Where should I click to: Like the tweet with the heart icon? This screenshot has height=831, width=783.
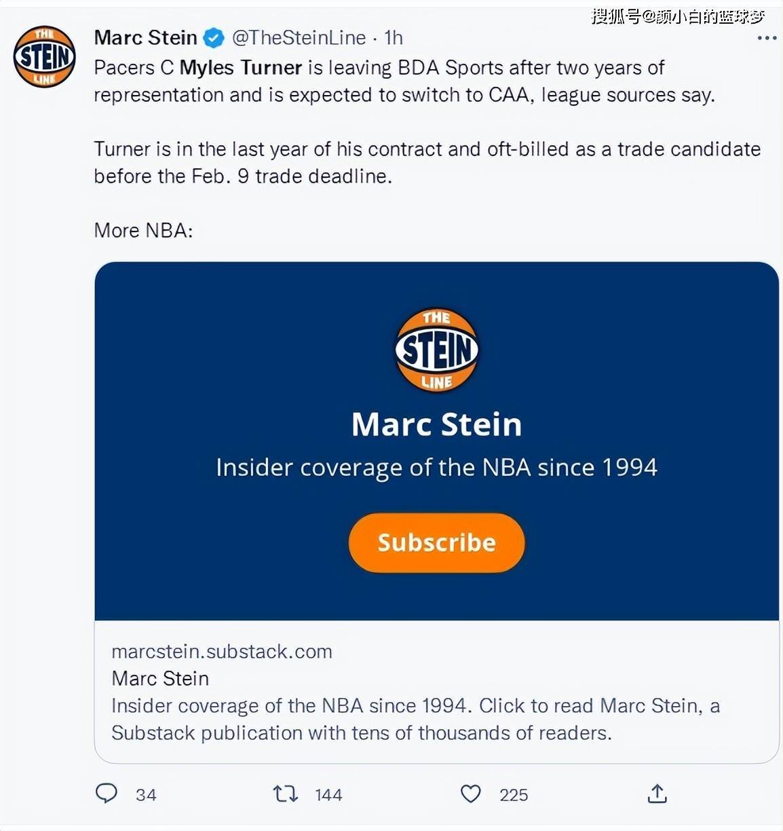pyautogui.click(x=470, y=793)
